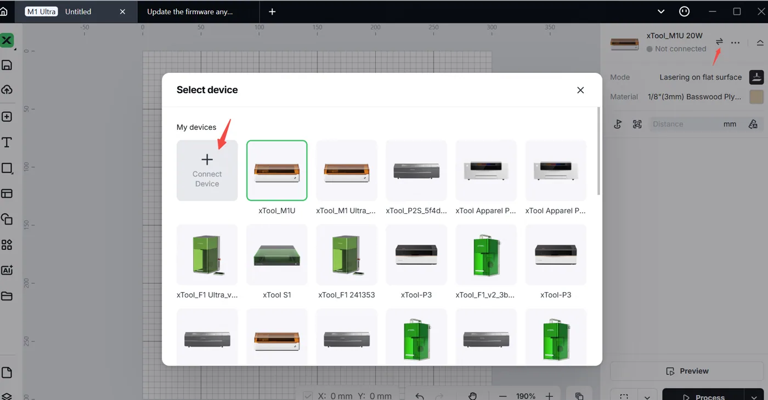Close the Select device dialog
The height and width of the screenshot is (400, 768).
[x=580, y=90]
